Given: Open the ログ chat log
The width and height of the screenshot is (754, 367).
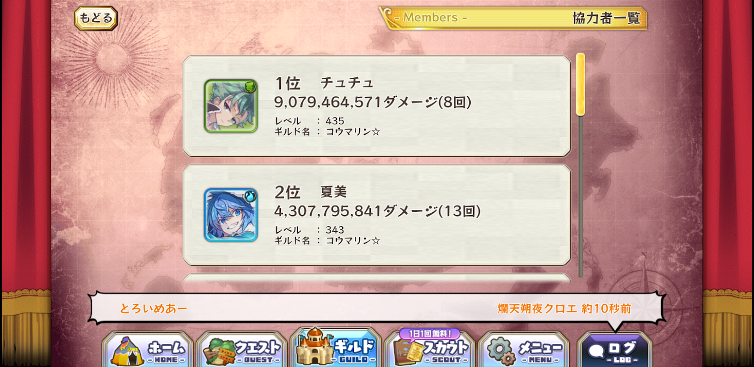Looking at the screenshot, I should coord(615,350).
